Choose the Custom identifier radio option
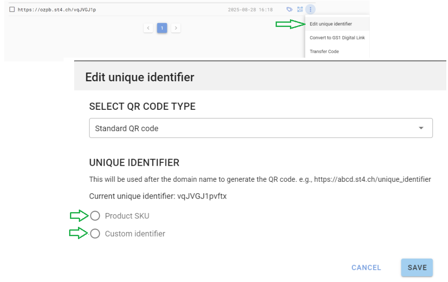The image size is (448, 282). click(x=95, y=234)
